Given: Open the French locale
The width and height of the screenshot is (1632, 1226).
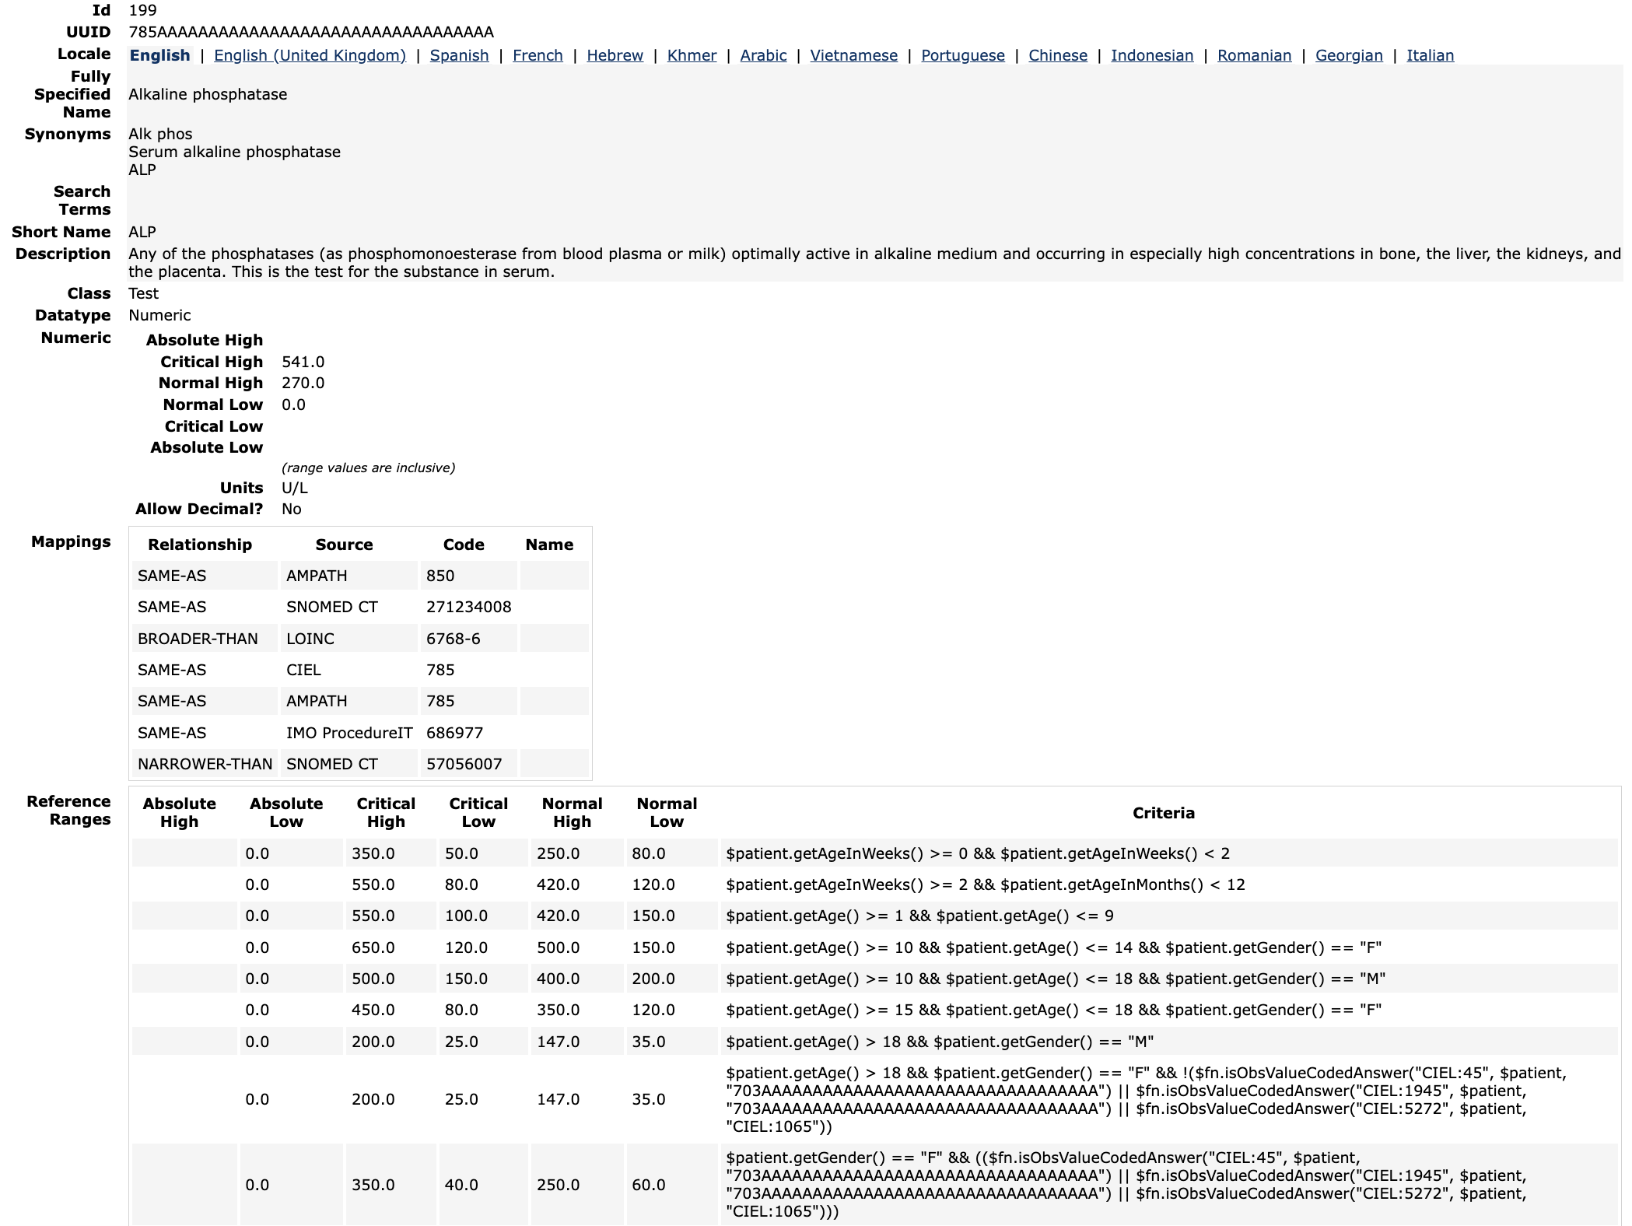Looking at the screenshot, I should pyautogui.click(x=538, y=55).
